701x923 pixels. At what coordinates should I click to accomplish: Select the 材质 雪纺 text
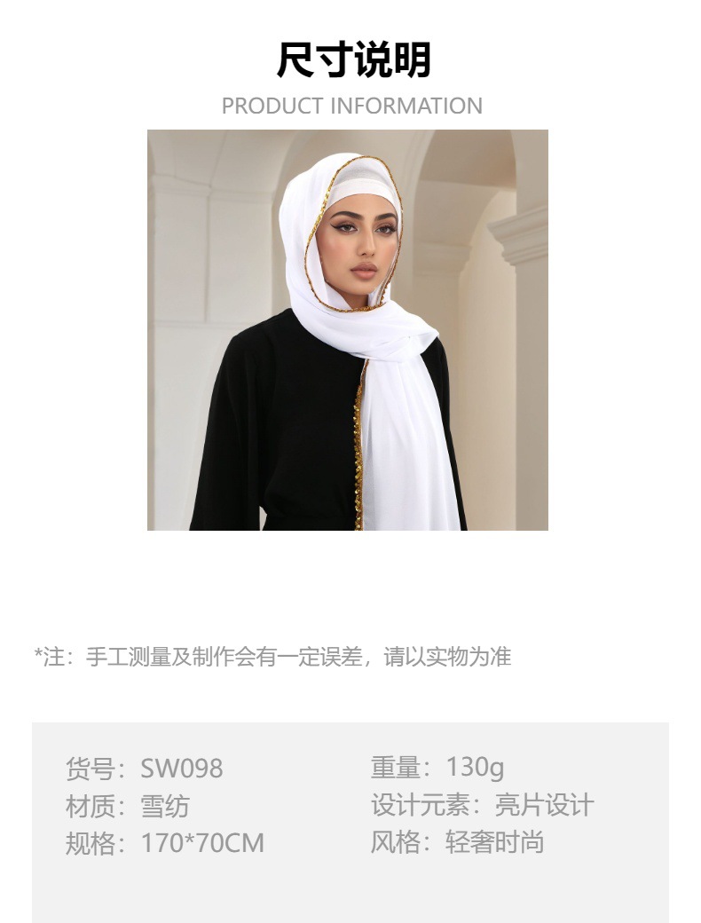(127, 806)
